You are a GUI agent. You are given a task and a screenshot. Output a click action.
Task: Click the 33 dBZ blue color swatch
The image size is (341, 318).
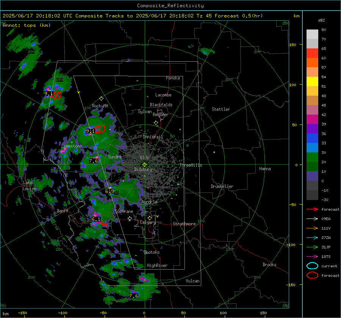[312, 138]
